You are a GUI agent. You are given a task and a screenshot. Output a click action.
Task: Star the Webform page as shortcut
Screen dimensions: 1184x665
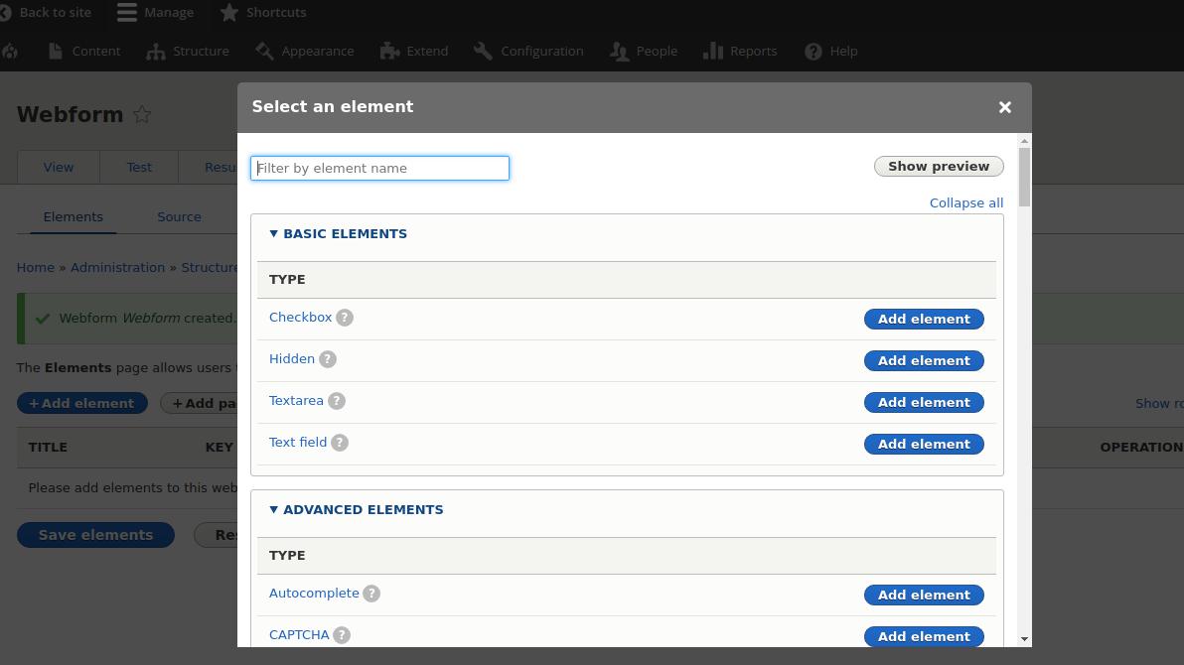coord(142,115)
